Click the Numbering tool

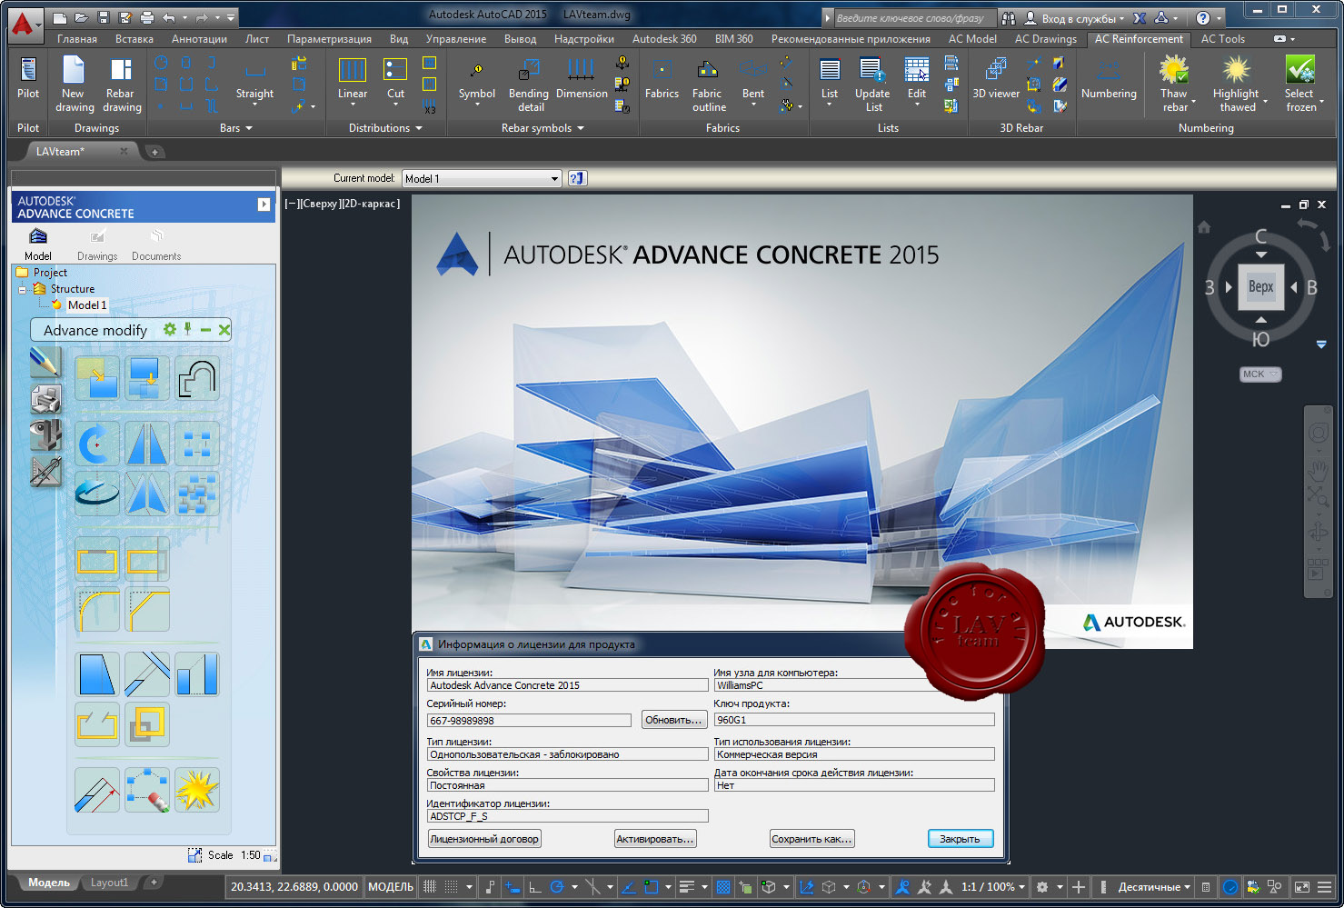point(1109,78)
